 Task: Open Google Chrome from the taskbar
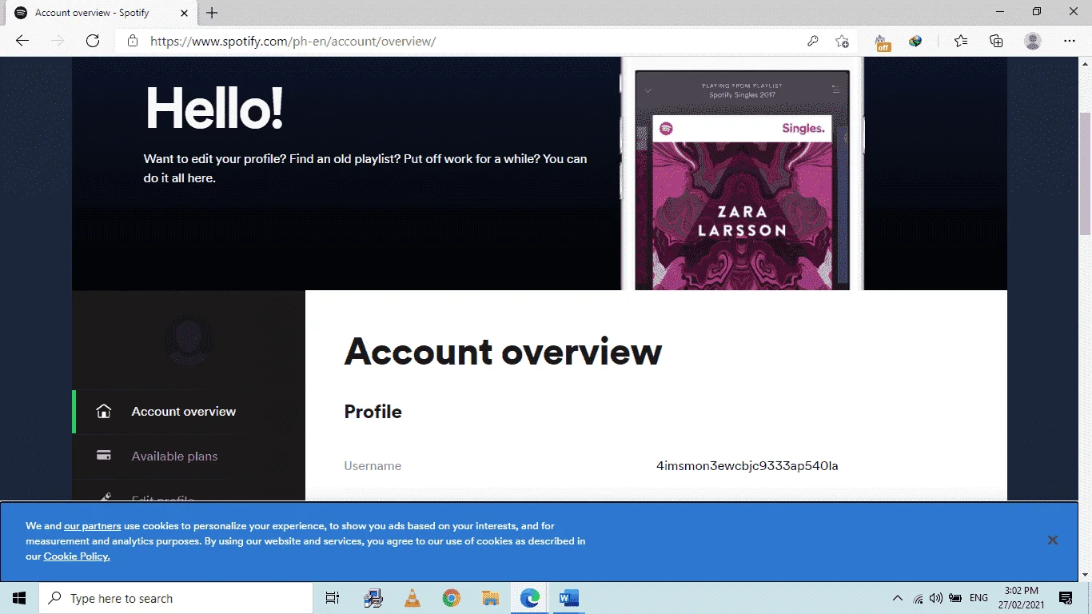pos(452,598)
